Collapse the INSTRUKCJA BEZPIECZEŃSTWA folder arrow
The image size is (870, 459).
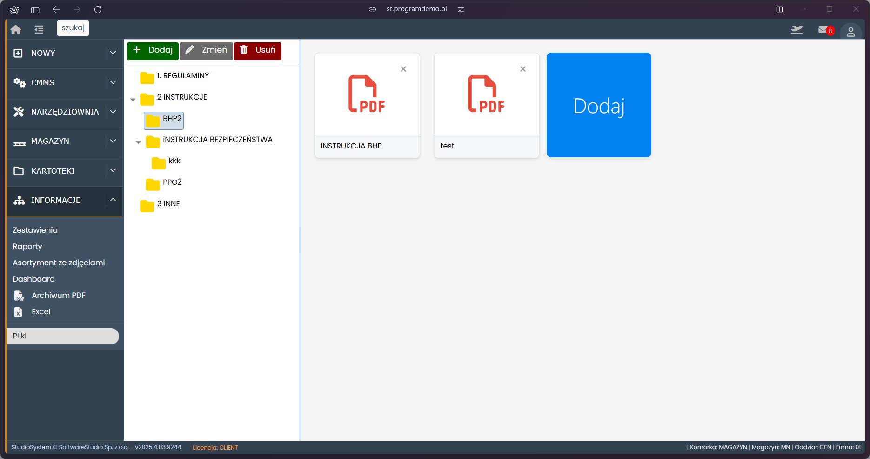coord(139,142)
